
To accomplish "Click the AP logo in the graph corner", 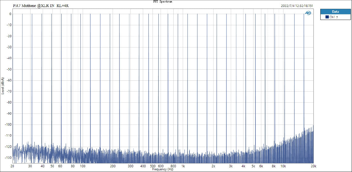I will (308, 13).
